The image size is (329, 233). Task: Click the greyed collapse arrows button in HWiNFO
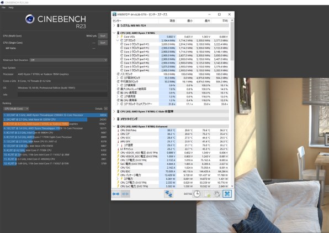[125, 194]
